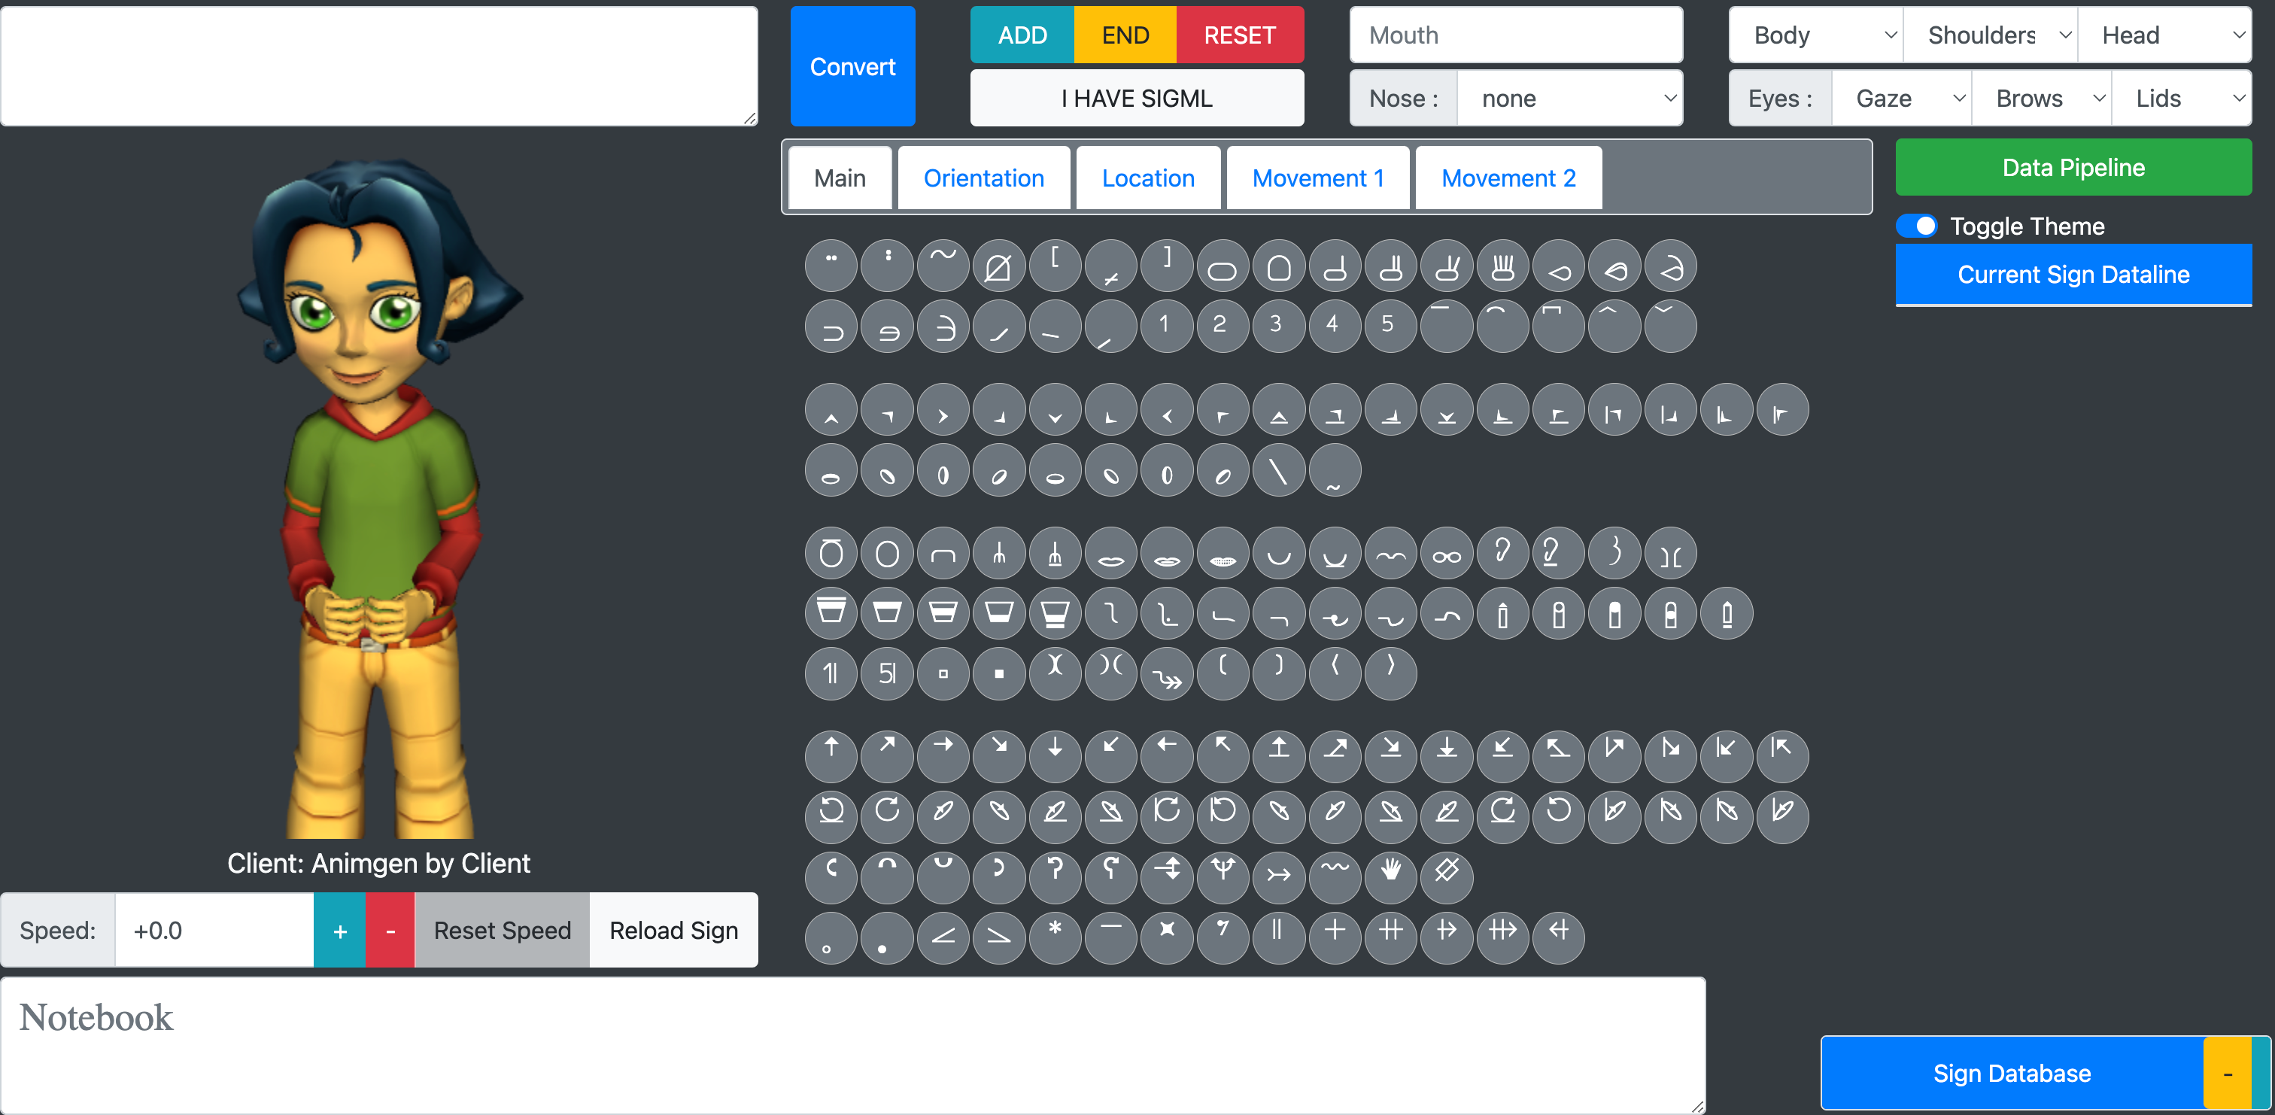The image size is (2275, 1115).
Task: Switch to the Main tab
Action: click(x=840, y=178)
